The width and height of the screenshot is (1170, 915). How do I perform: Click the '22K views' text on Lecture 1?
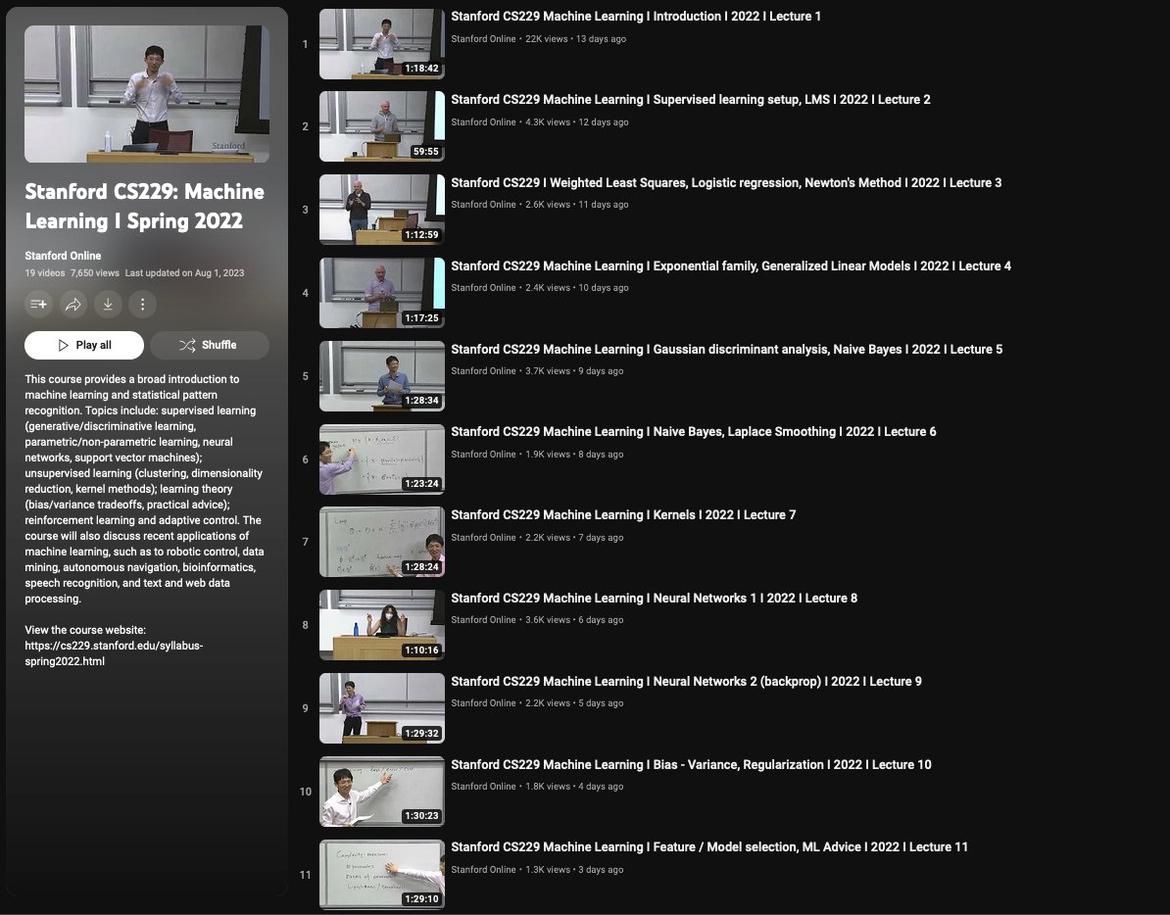pos(546,39)
